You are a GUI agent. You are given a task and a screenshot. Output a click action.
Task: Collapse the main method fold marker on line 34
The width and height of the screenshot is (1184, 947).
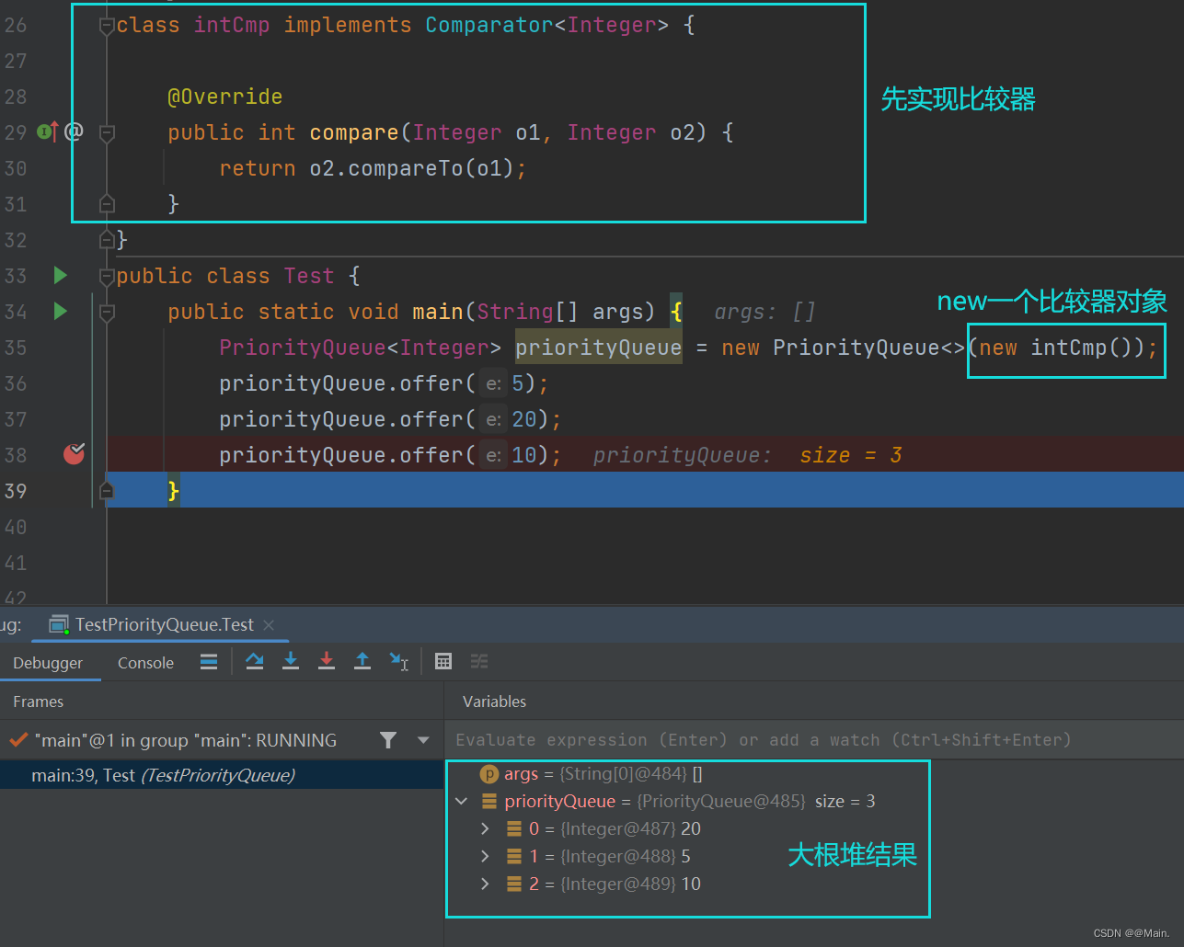(x=107, y=313)
